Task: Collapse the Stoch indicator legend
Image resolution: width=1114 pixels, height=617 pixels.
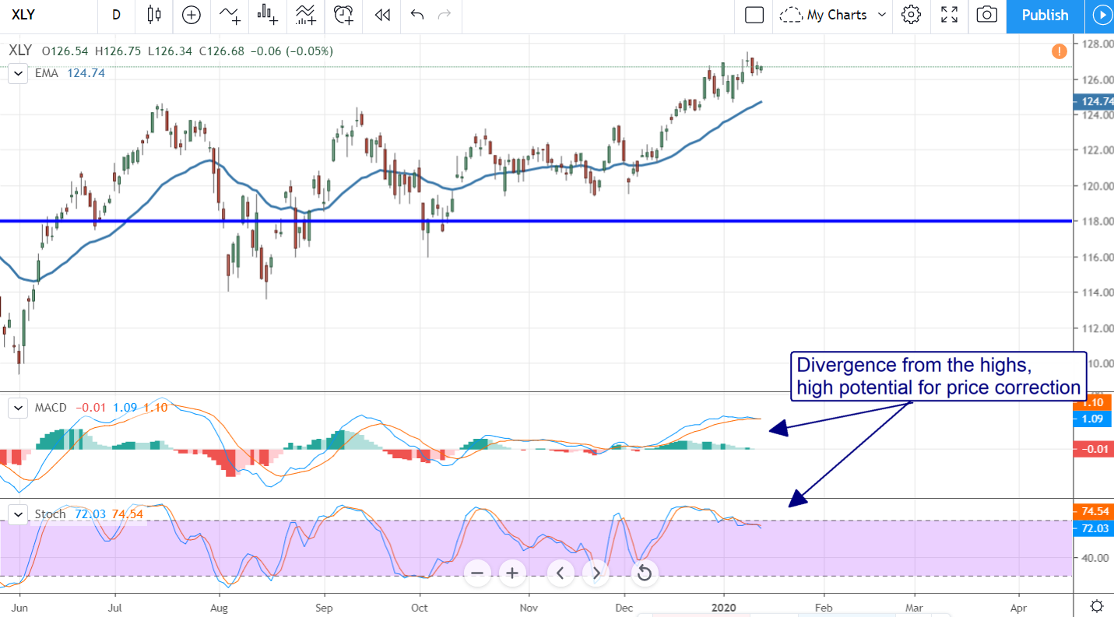Action: point(17,514)
